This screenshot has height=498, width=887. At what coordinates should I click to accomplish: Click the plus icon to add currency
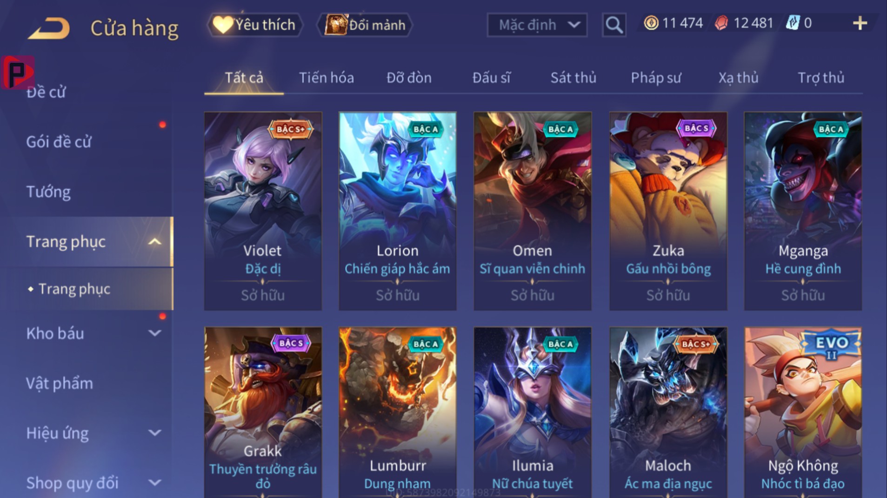point(860,23)
